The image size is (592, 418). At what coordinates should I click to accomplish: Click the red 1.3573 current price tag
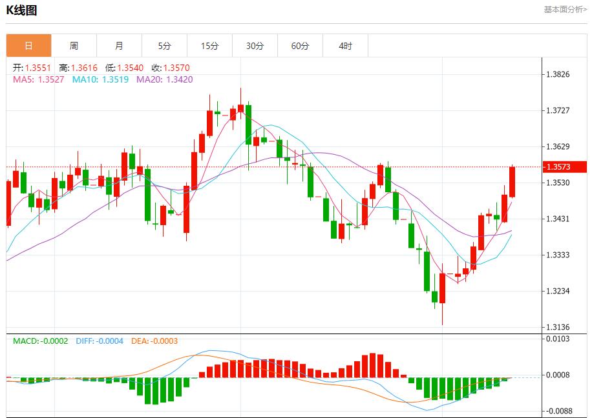(565, 167)
